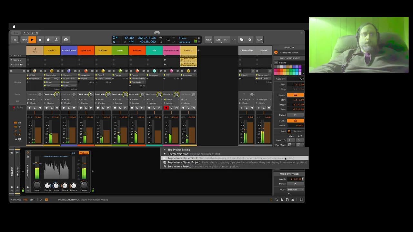This screenshot has width=413, height=232.
Task: Click the tempo value 65.00
Action: click(x=129, y=38)
